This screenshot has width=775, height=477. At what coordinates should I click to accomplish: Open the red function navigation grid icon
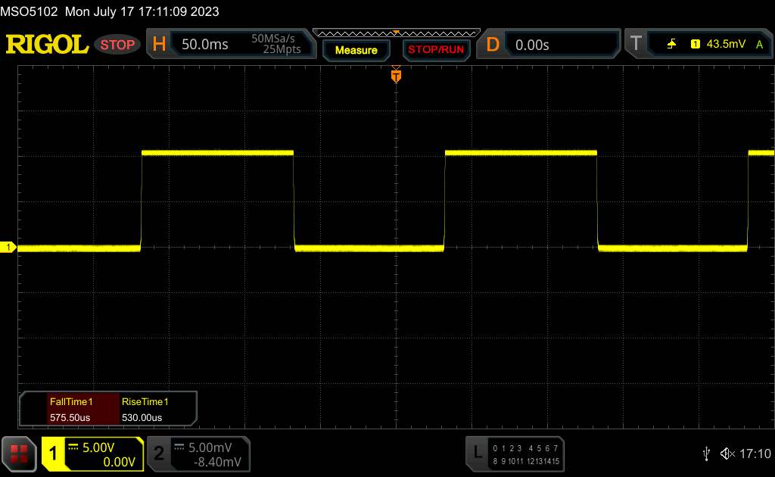(x=19, y=454)
